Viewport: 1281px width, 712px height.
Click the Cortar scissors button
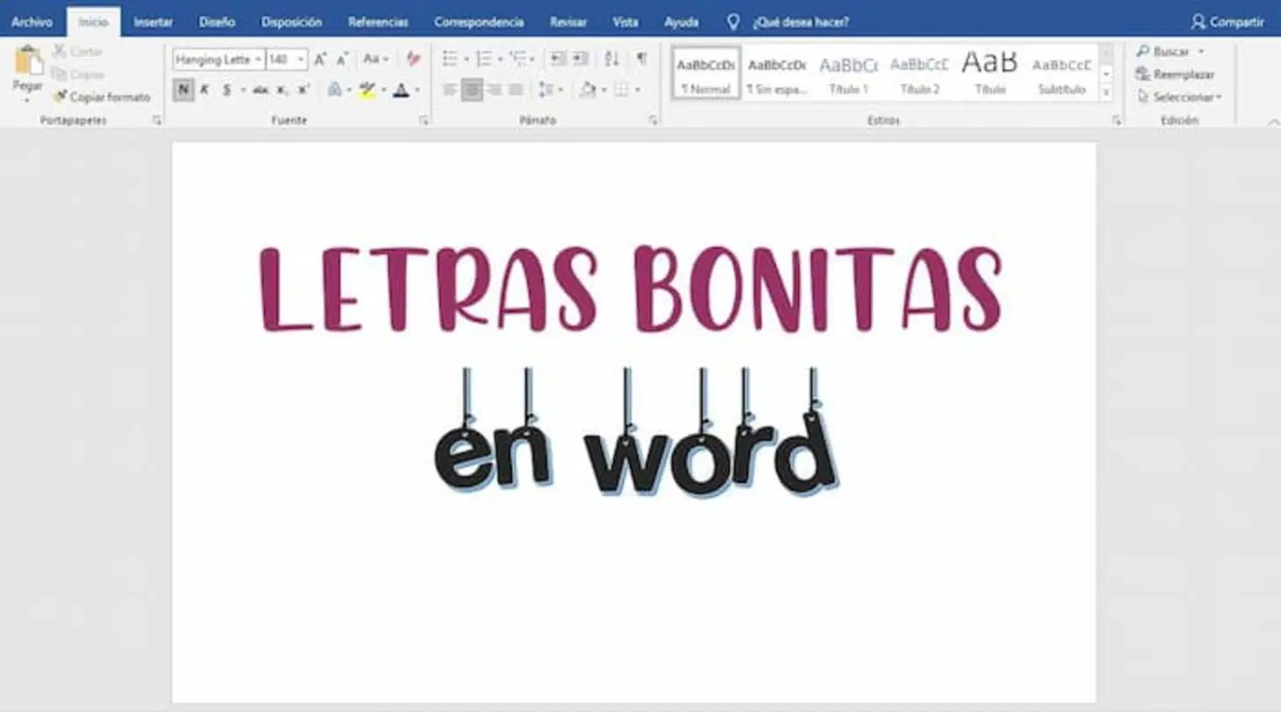tap(77, 52)
